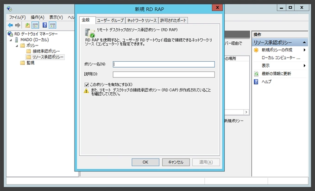
Task: Click the yellow warning triangle icon
Action: tap(86, 91)
